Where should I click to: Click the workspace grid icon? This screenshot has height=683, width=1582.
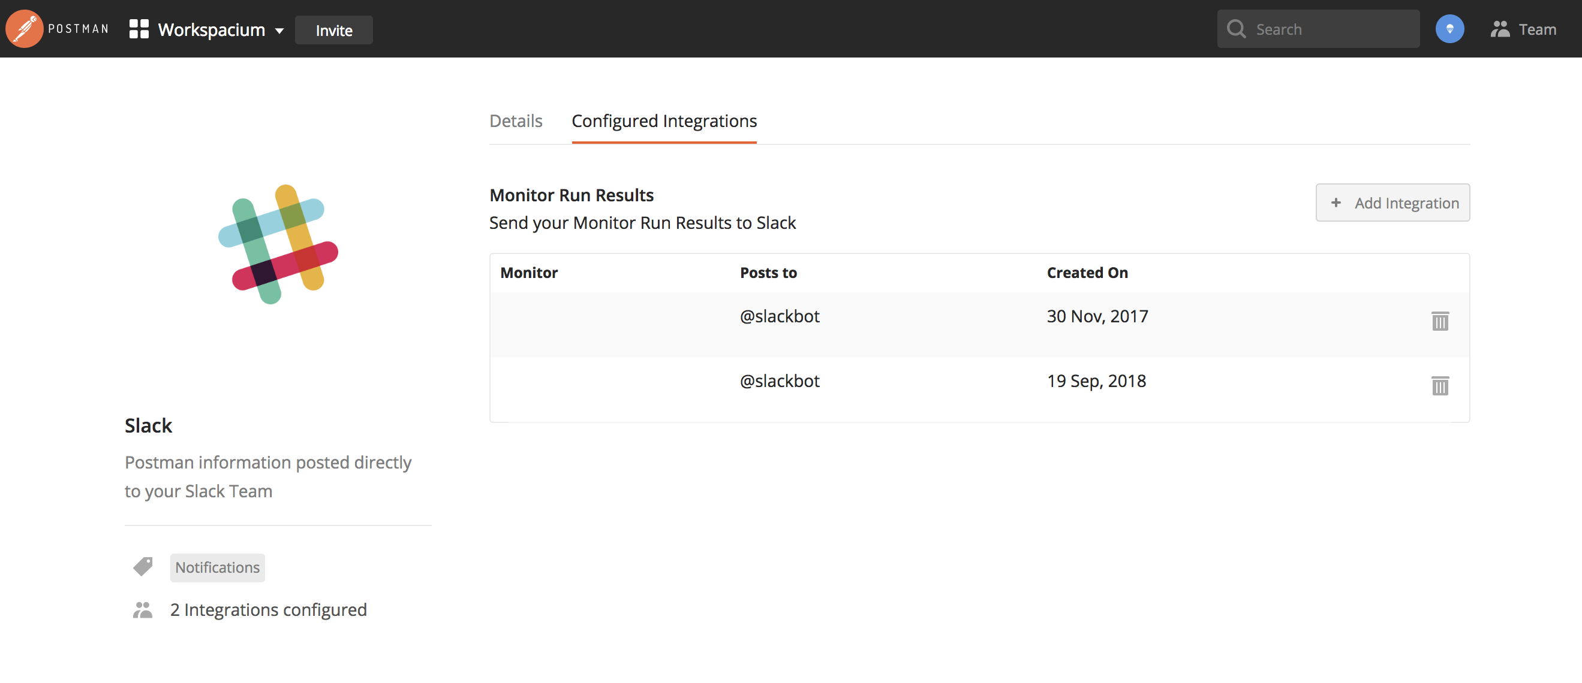(139, 29)
